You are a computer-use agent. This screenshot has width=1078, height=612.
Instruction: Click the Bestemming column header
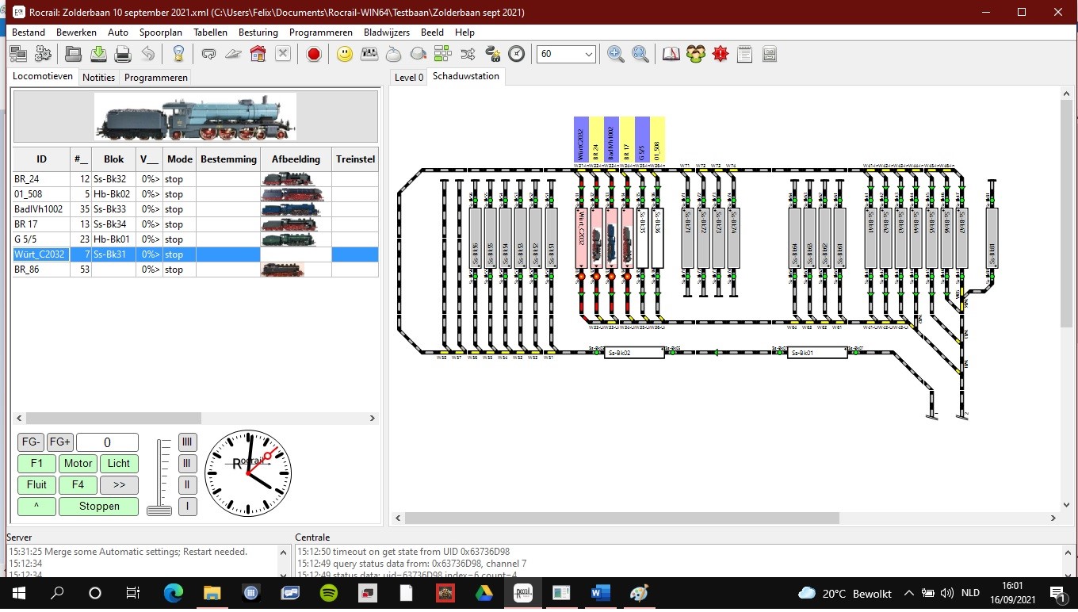click(x=228, y=159)
